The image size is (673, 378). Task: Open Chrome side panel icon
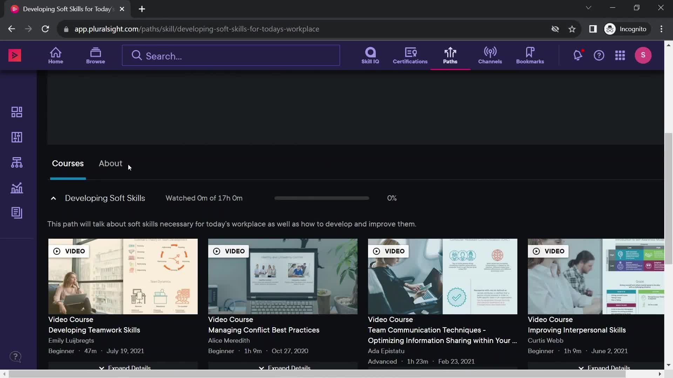tap(593, 29)
